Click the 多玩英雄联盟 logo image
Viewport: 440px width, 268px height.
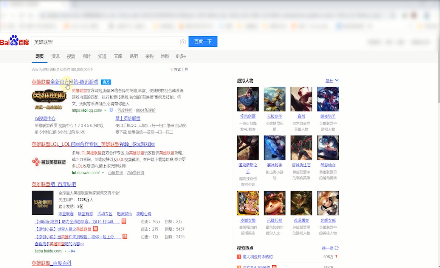coord(49,162)
